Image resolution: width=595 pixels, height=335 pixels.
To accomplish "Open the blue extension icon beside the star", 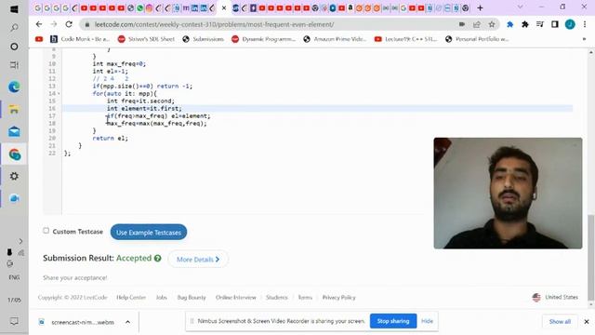I will [x=510, y=24].
